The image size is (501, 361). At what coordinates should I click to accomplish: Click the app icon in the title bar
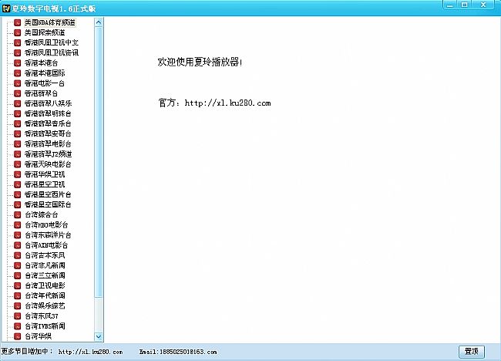[x=7, y=6]
